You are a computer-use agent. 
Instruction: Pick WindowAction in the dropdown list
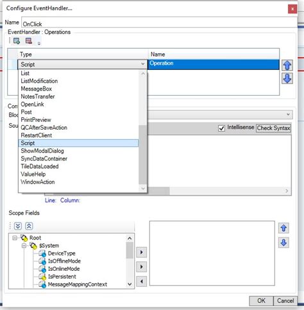[x=38, y=182]
